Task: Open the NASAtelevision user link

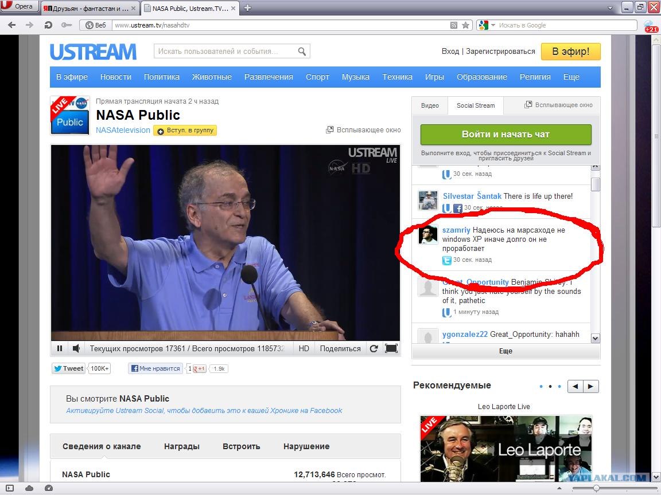Action: click(123, 130)
